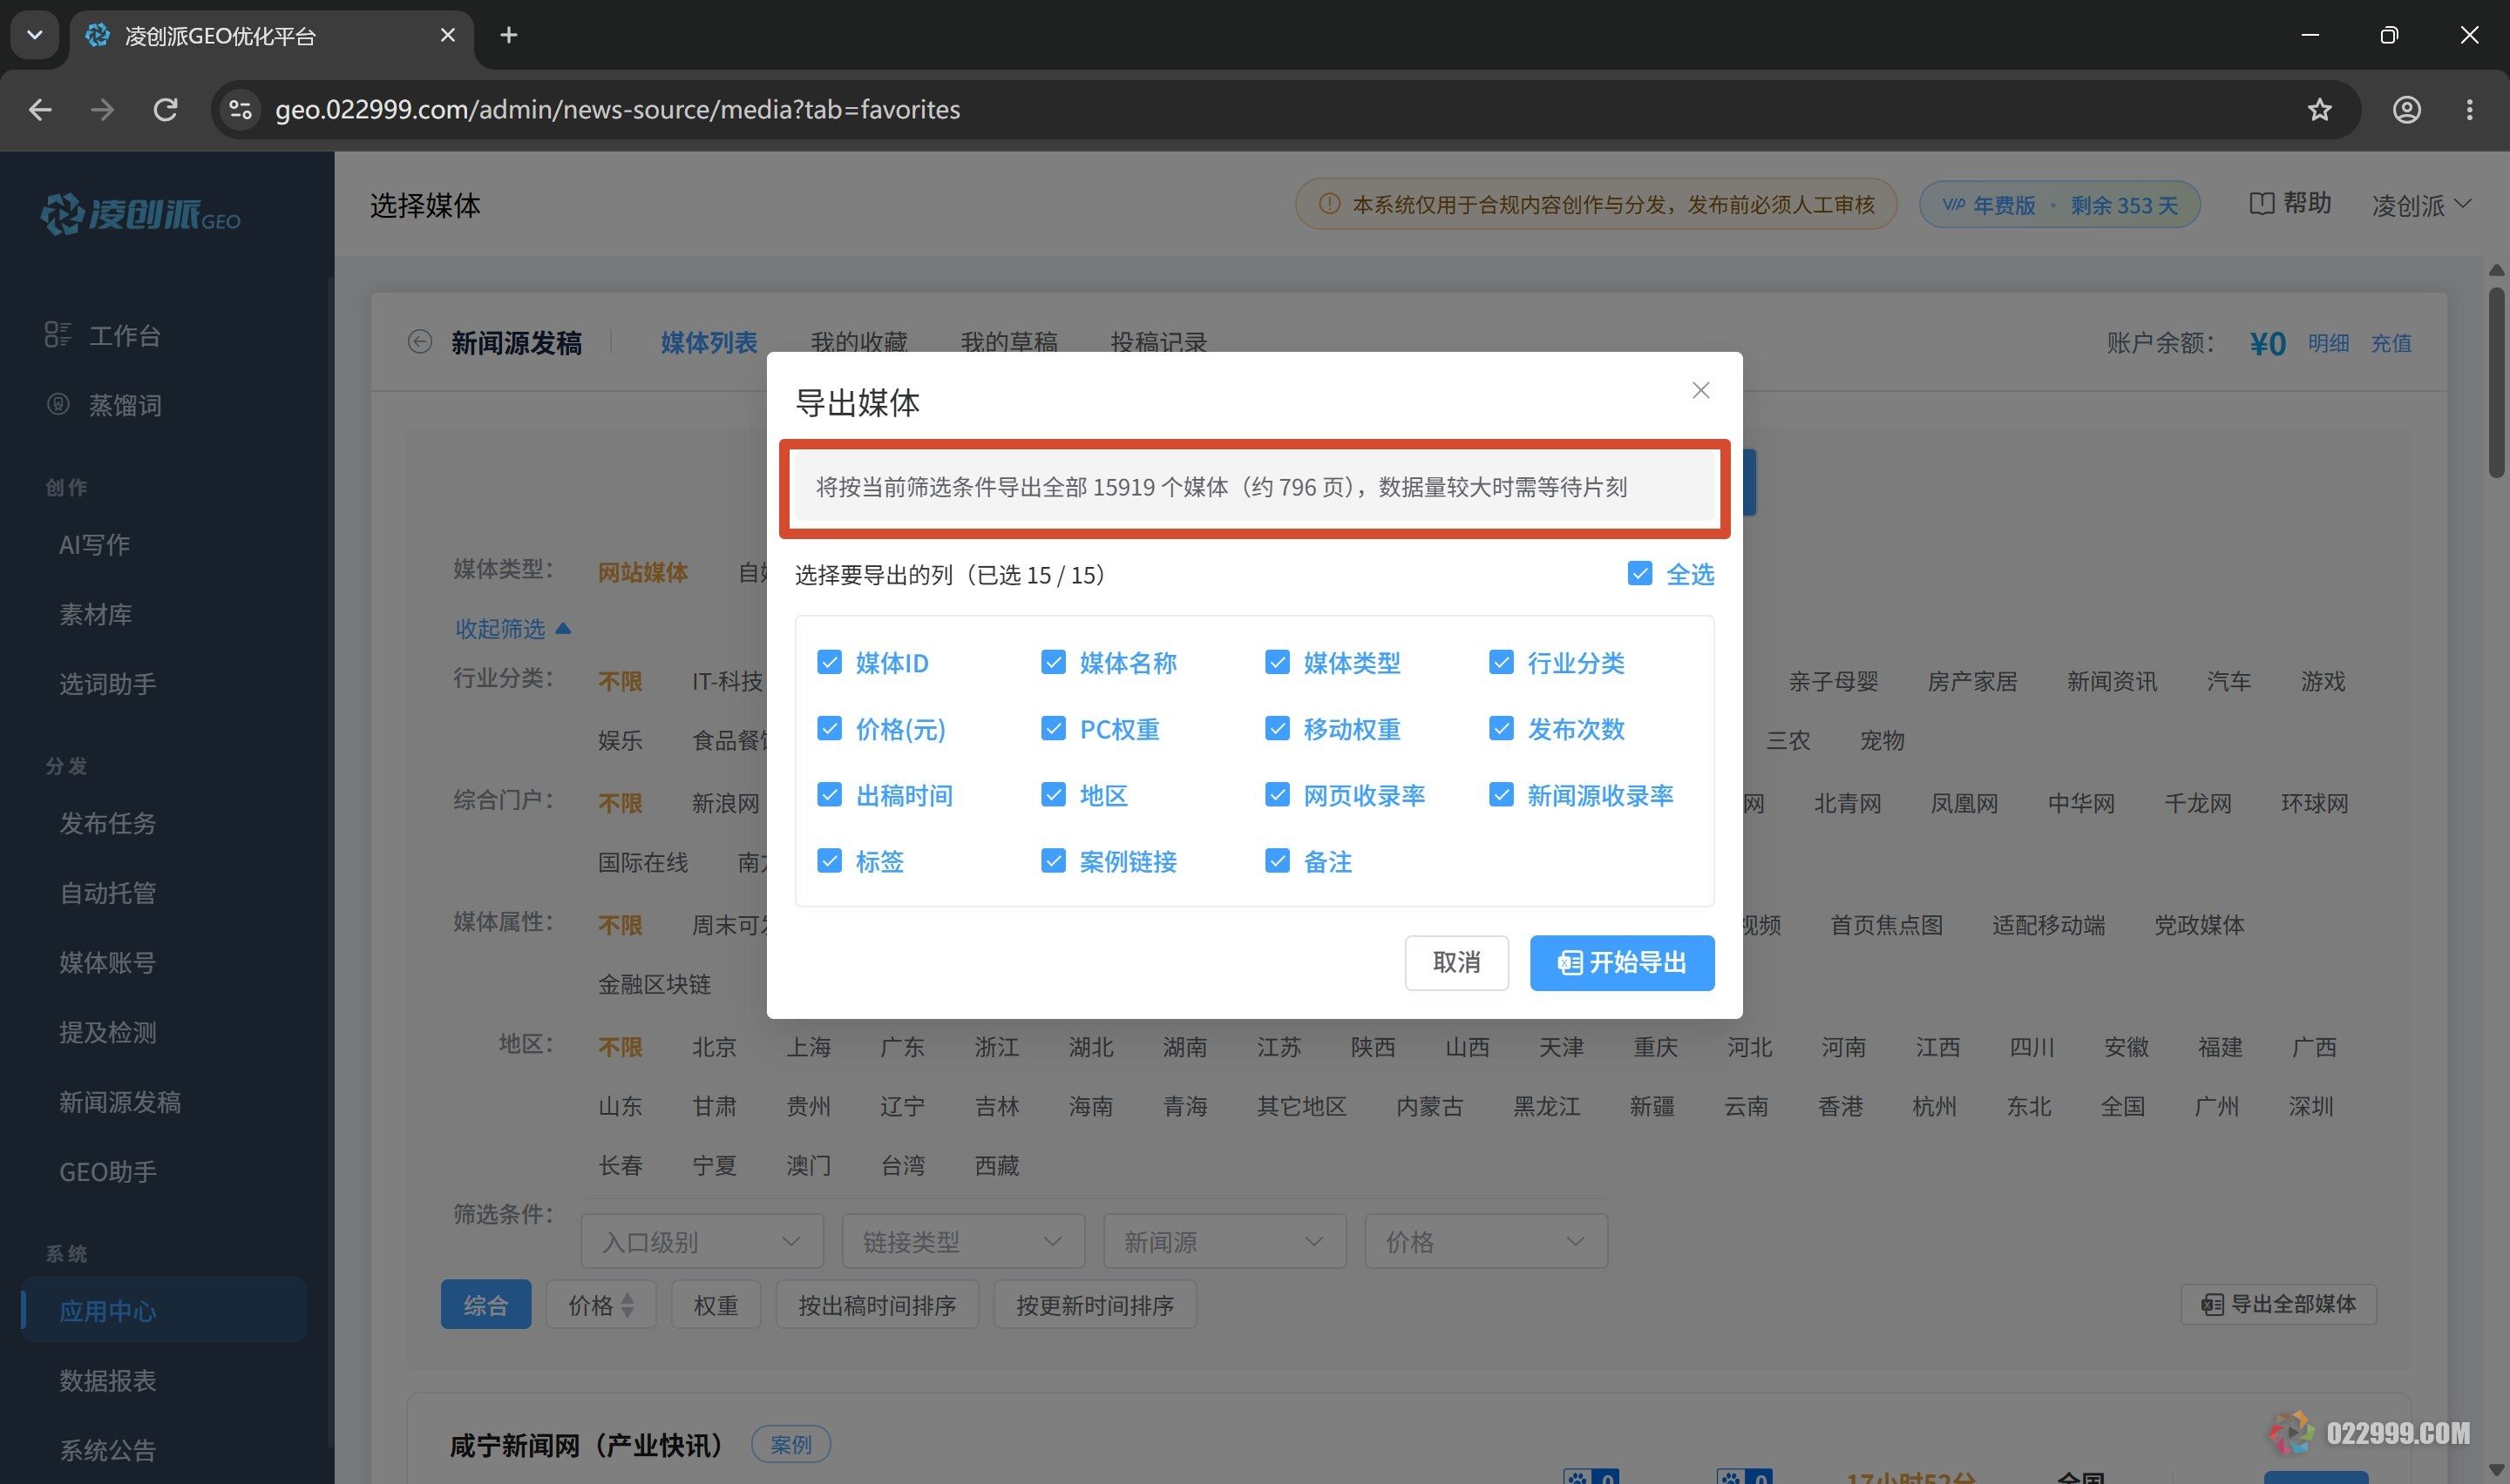Toggle the 网页收录率 checkbox
Viewport: 2510px width, 1484px height.
point(1278,794)
